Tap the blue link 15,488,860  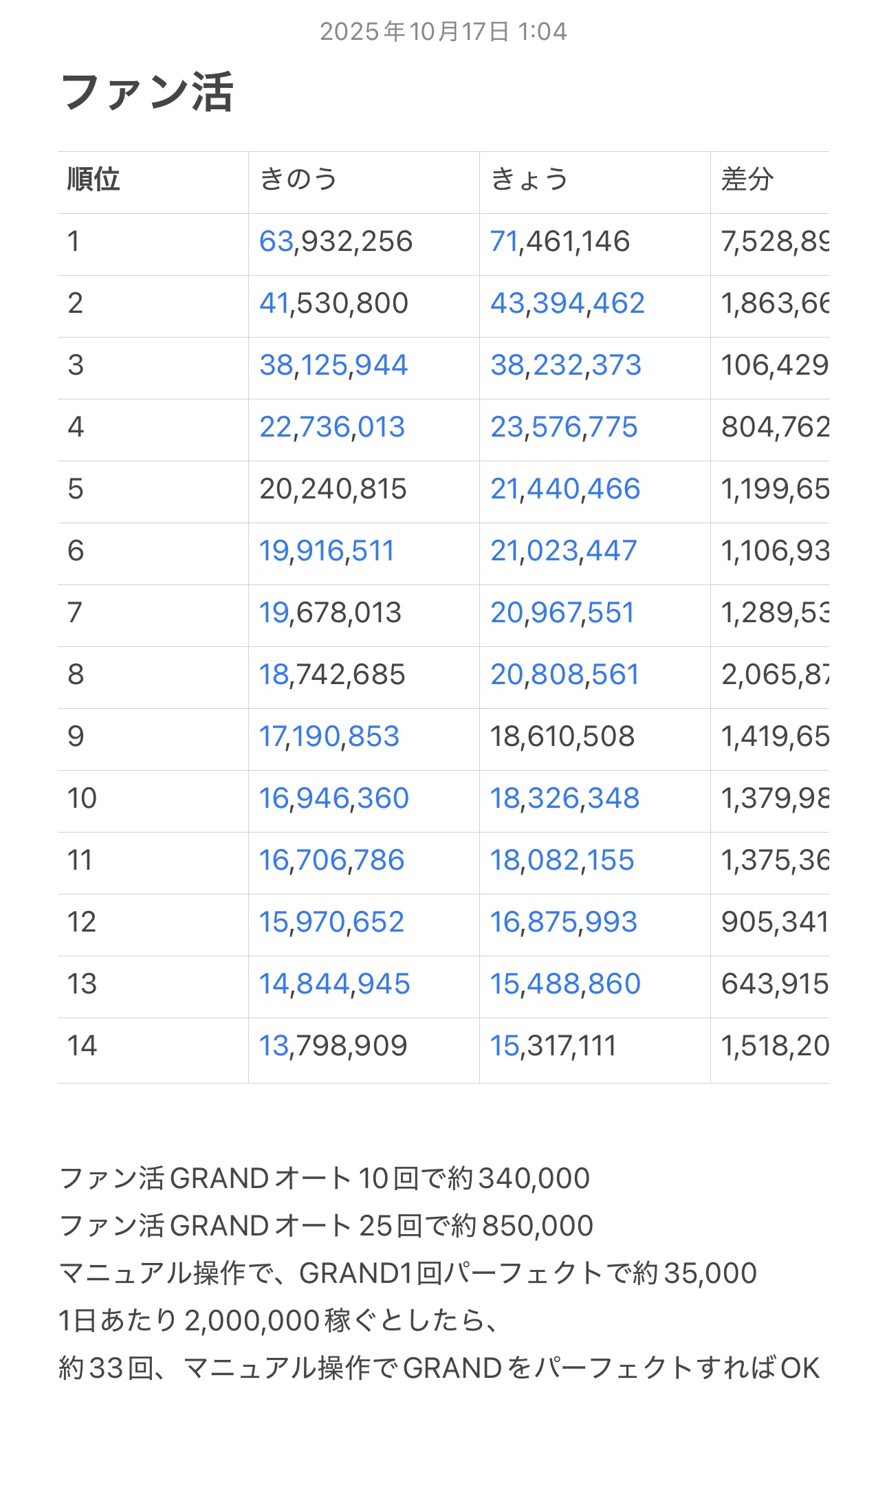tap(565, 984)
